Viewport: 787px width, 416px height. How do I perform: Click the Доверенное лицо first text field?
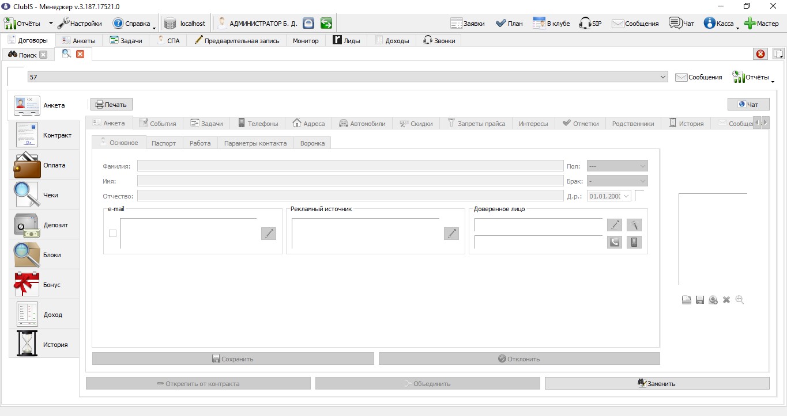point(539,224)
